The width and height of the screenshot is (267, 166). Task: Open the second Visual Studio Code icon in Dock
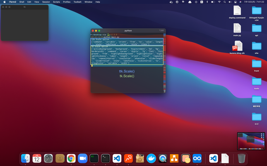pos(214,158)
